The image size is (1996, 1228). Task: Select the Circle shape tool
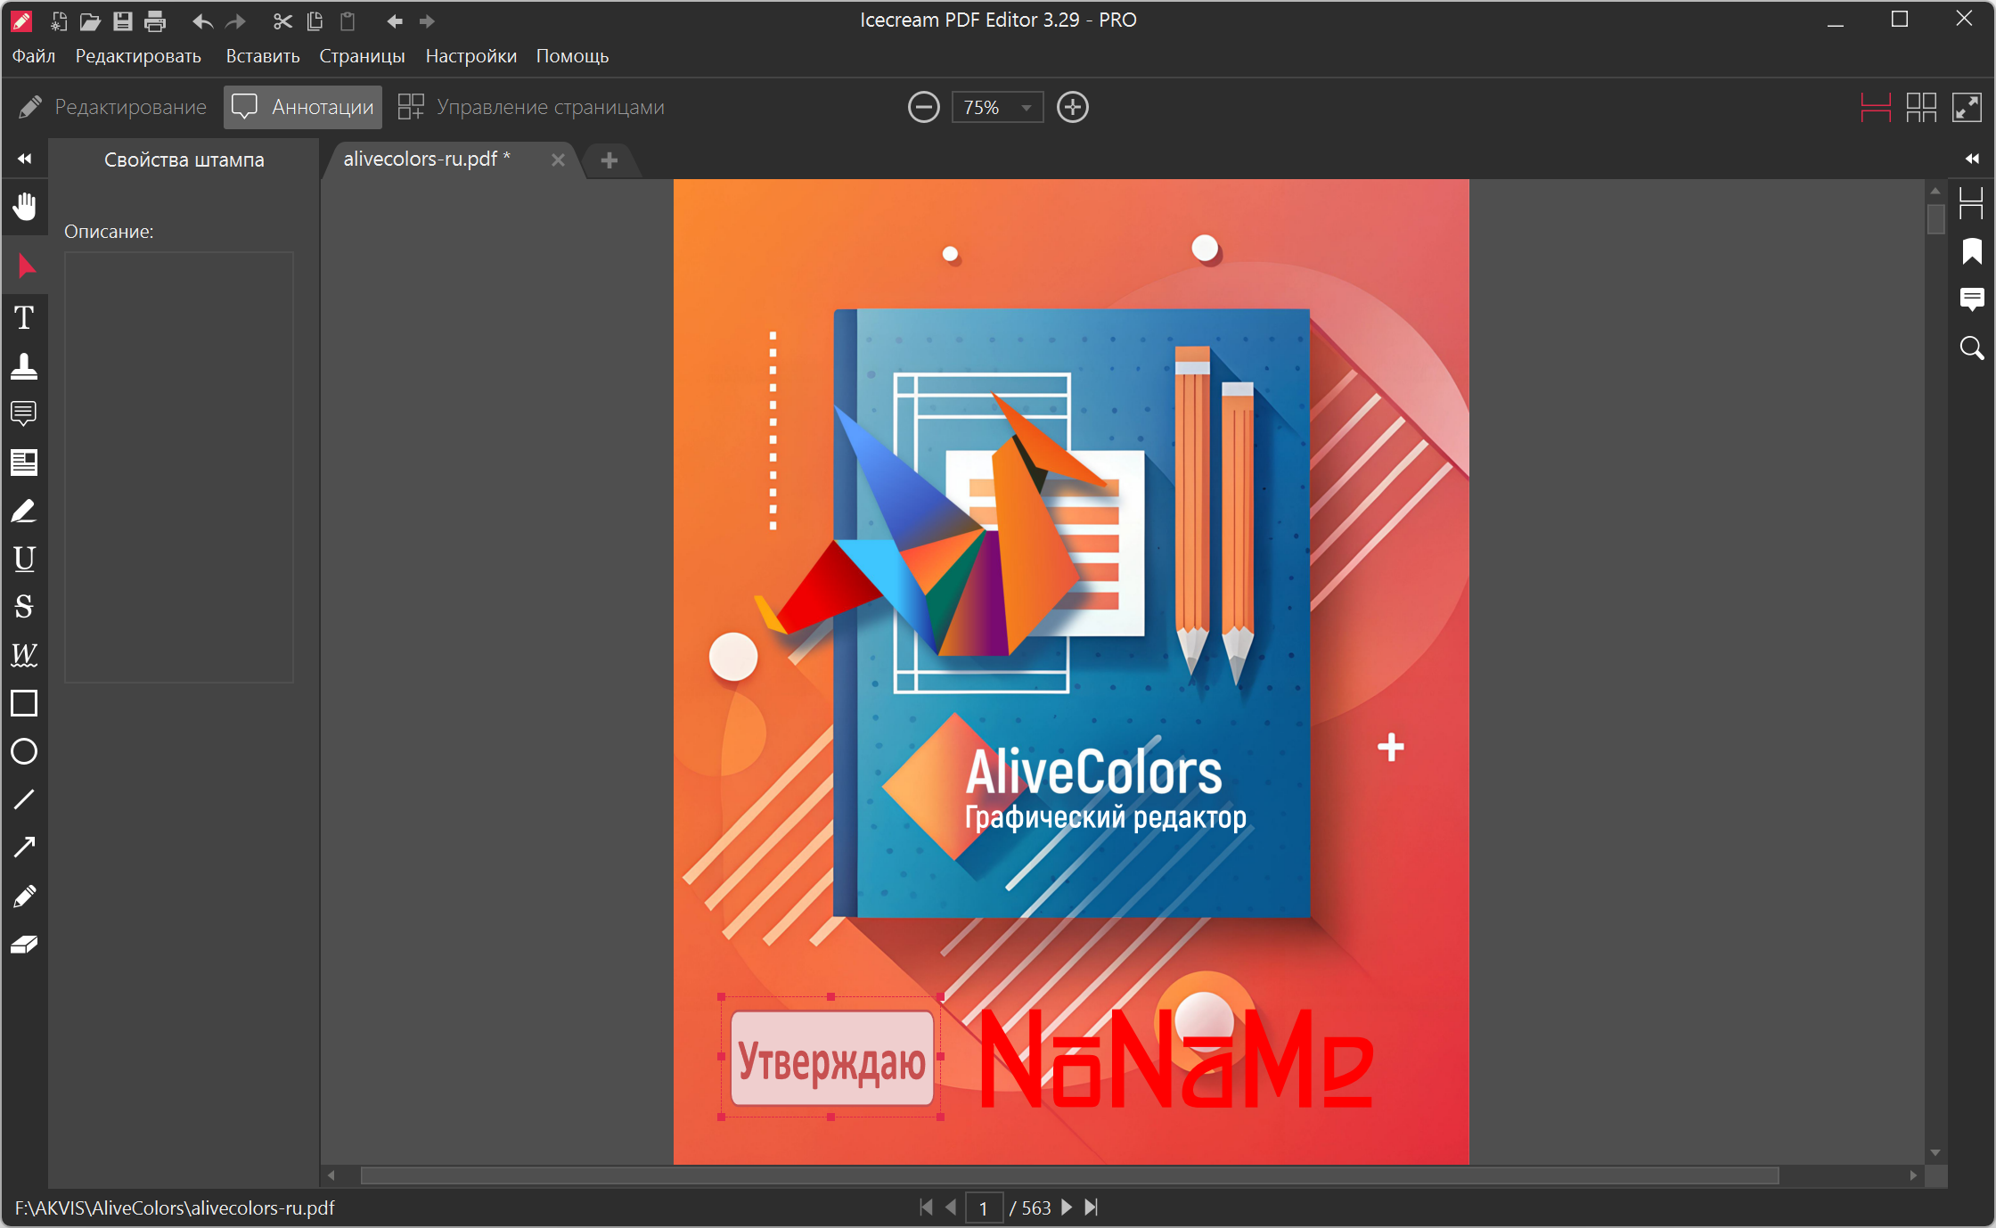24,751
